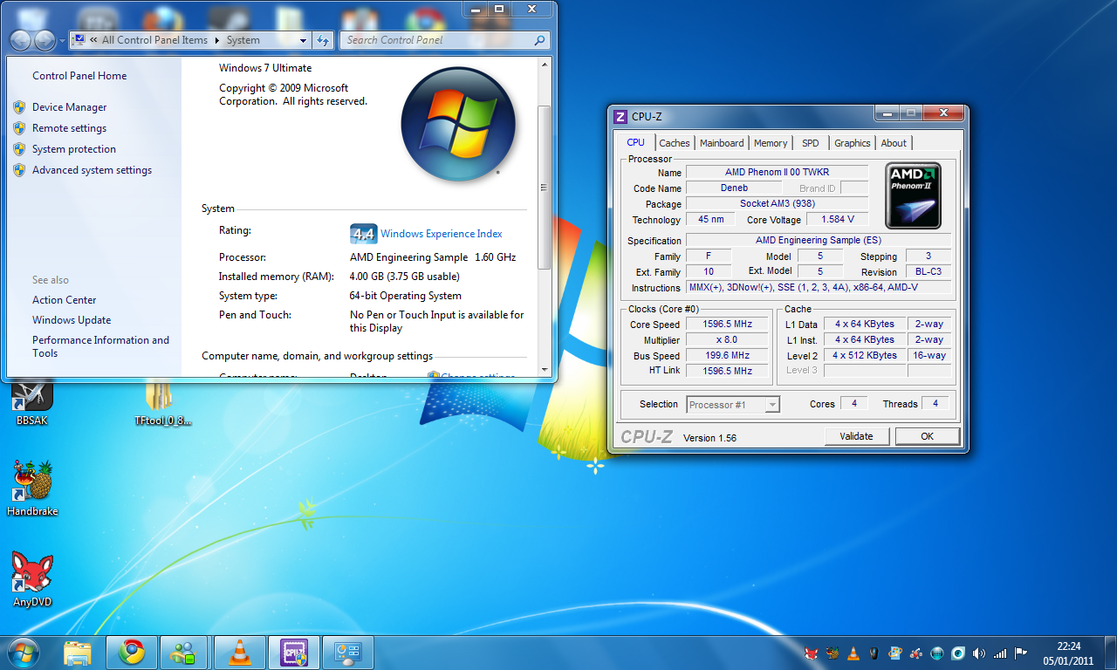The image size is (1117, 670).
Task: Expand the All Control Panel Items breadcrumb arrow
Action: click(216, 40)
